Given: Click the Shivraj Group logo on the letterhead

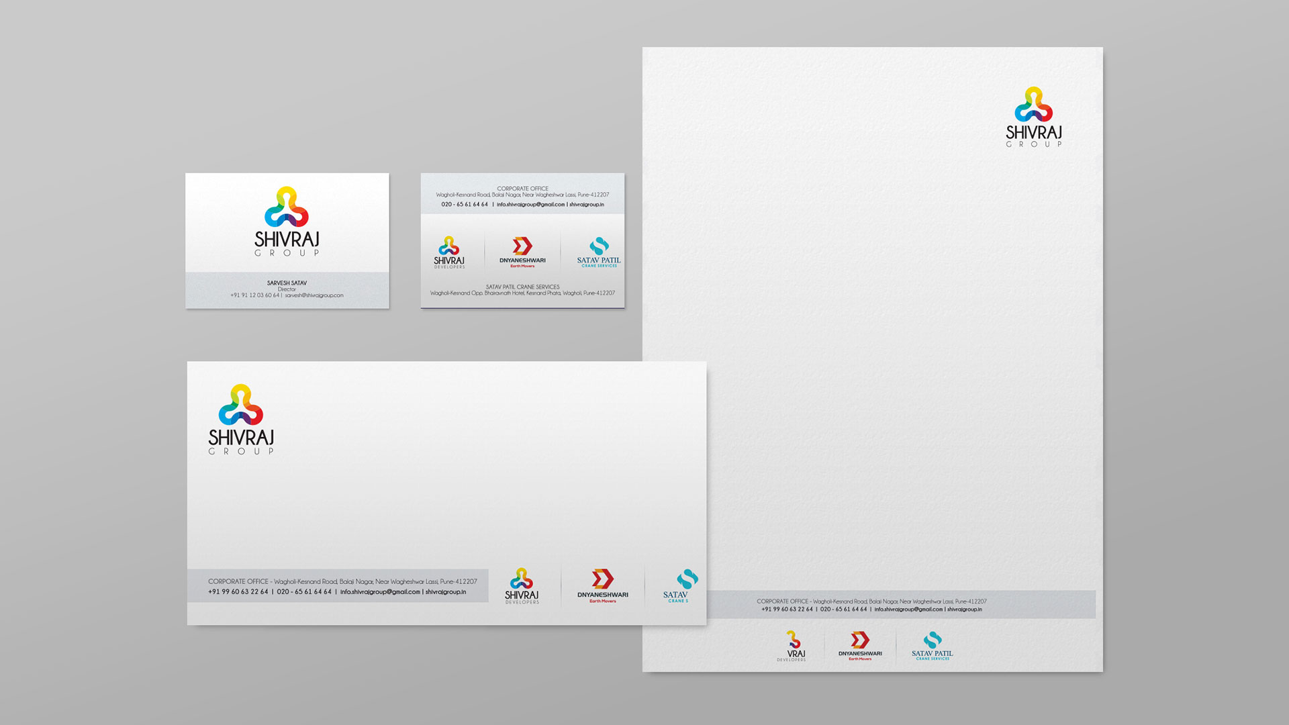Looking at the screenshot, I should pos(1033,117).
